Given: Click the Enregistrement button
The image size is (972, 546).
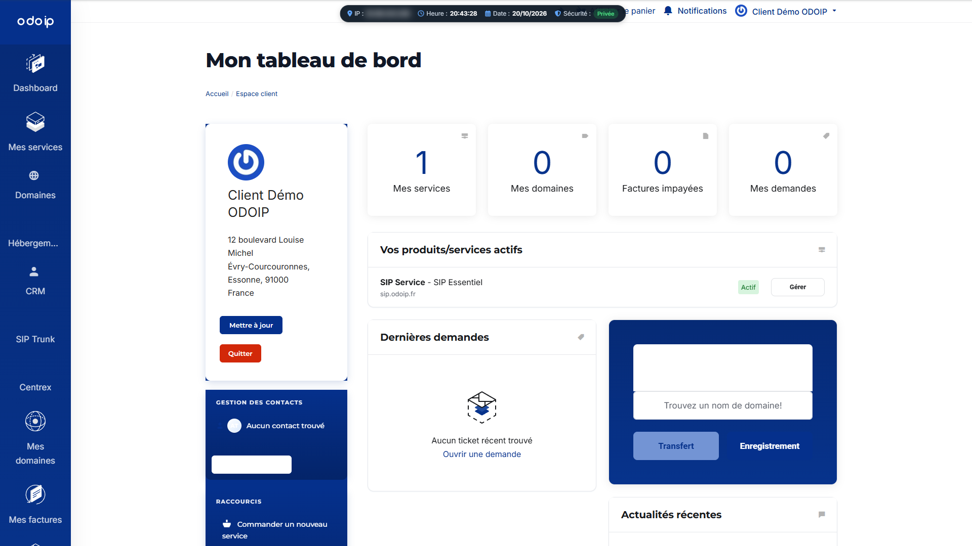Looking at the screenshot, I should [x=769, y=446].
